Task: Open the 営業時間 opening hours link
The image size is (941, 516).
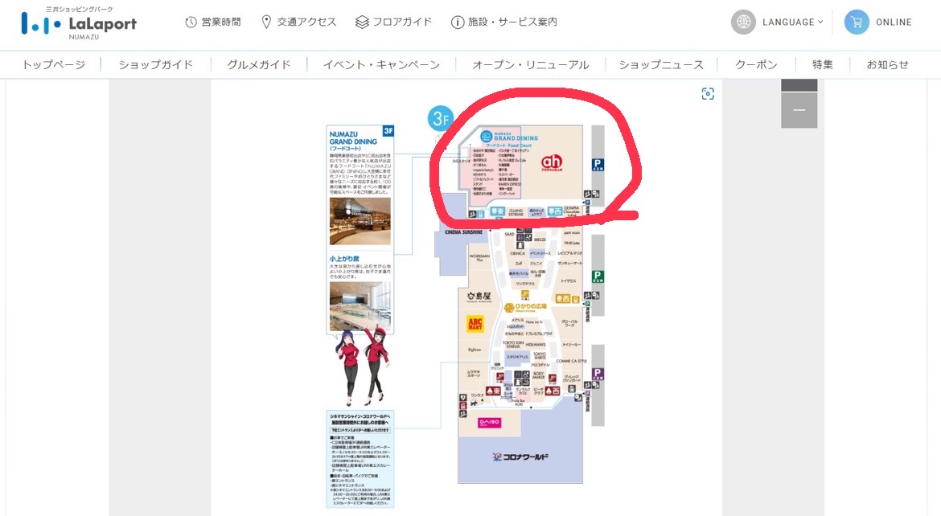Action: pos(213,23)
